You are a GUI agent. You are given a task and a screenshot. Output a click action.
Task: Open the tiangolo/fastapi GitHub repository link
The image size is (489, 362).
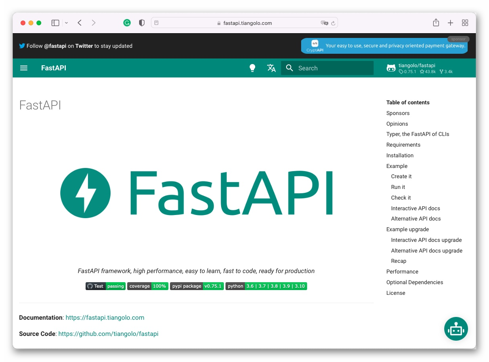[420, 68]
